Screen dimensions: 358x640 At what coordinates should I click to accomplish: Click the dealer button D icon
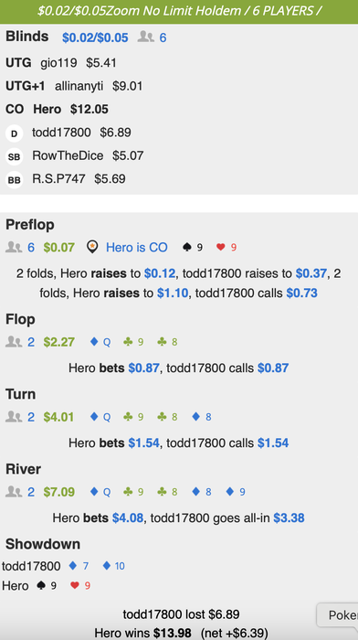[x=14, y=133]
